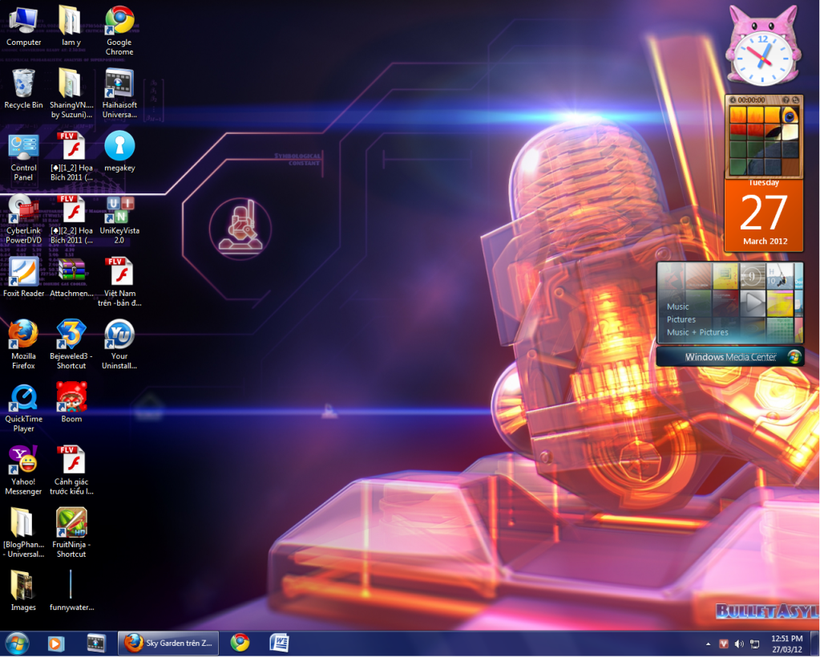Show hidden system tray icons arrow

coord(708,644)
